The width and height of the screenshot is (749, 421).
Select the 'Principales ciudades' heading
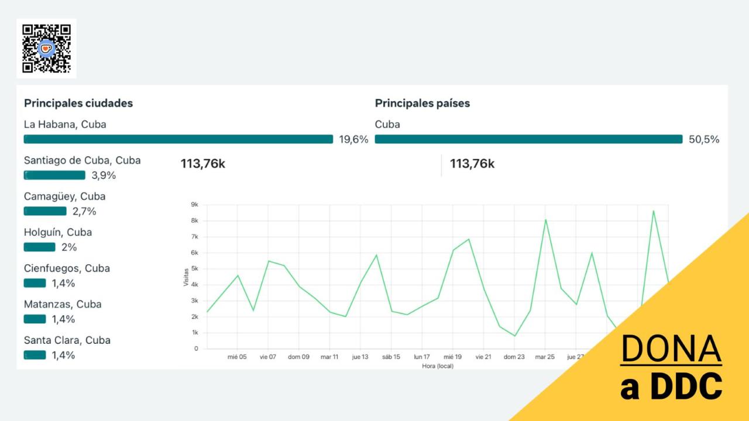78,103
